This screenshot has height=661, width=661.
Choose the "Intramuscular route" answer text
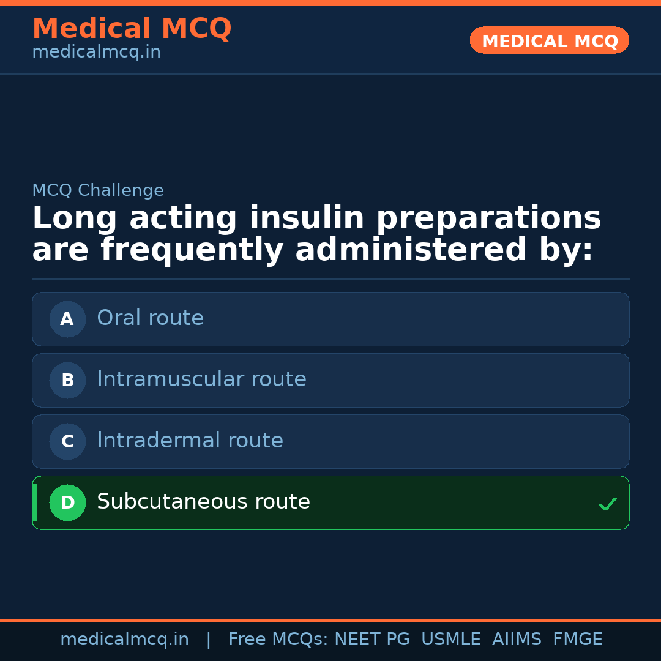coord(201,379)
